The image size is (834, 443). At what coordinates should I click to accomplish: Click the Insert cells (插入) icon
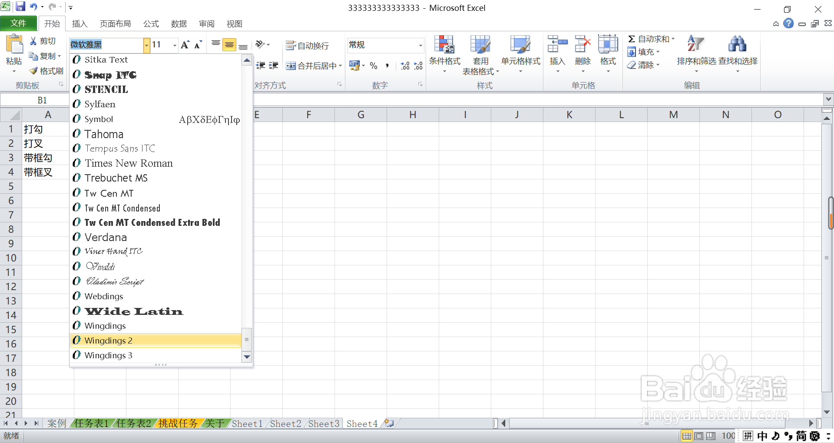[557, 44]
